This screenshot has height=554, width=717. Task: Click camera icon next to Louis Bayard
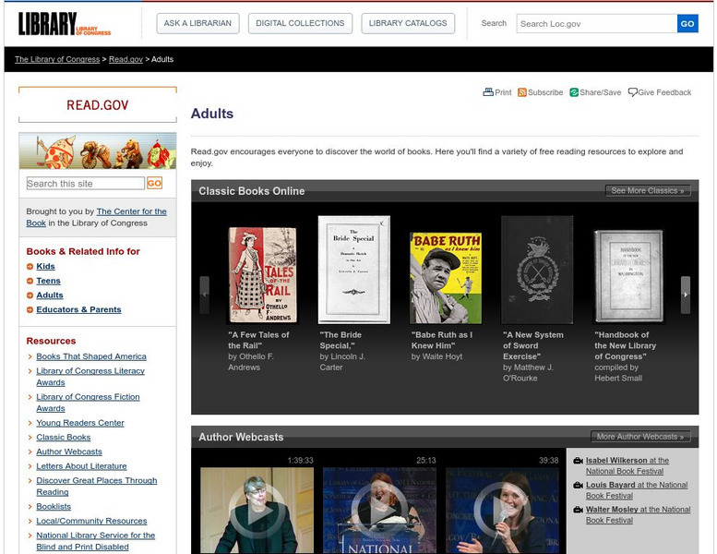click(578, 485)
